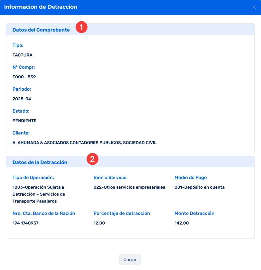Select the client name A. AHUMADA & ASOCIADOS
Image resolution: width=261 pixels, height=270 pixels.
click(x=84, y=142)
